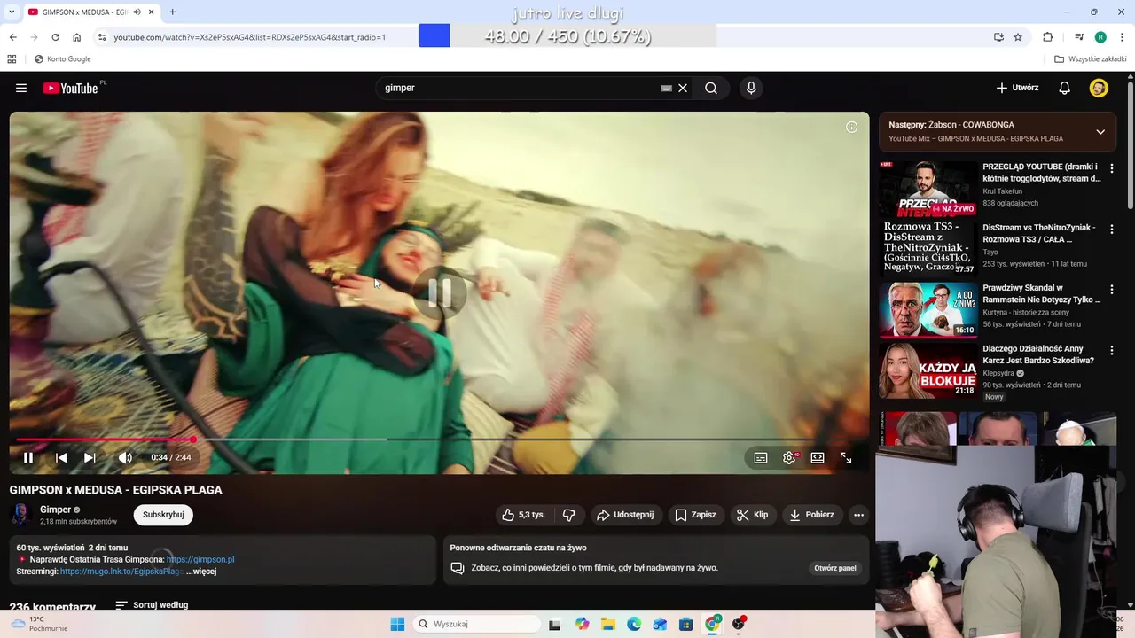Image resolution: width=1135 pixels, height=638 pixels.
Task: Open the Chrome tab search dropdown arrow
Action: [12, 12]
